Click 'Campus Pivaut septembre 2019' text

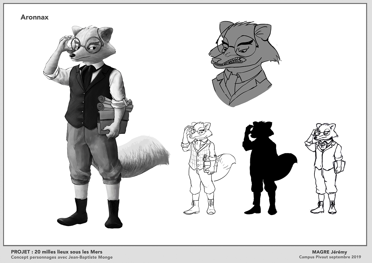point(330,257)
